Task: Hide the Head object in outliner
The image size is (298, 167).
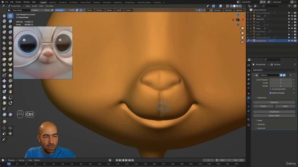Action: tap(292, 28)
